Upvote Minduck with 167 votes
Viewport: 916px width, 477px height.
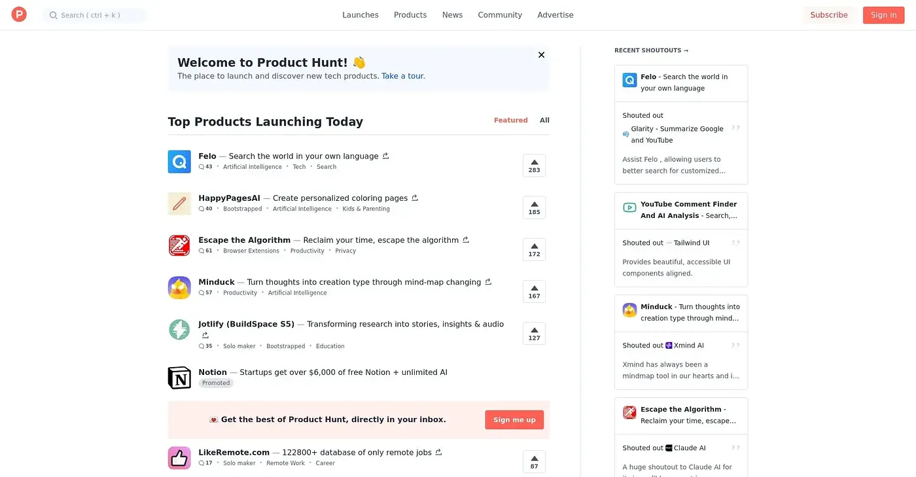click(x=534, y=291)
